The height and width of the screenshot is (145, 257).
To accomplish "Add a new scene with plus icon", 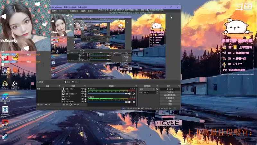I will pyautogui.click(x=38, y=104).
